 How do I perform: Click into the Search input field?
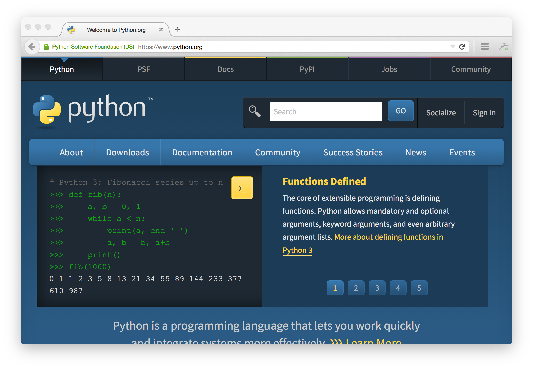pyautogui.click(x=326, y=111)
